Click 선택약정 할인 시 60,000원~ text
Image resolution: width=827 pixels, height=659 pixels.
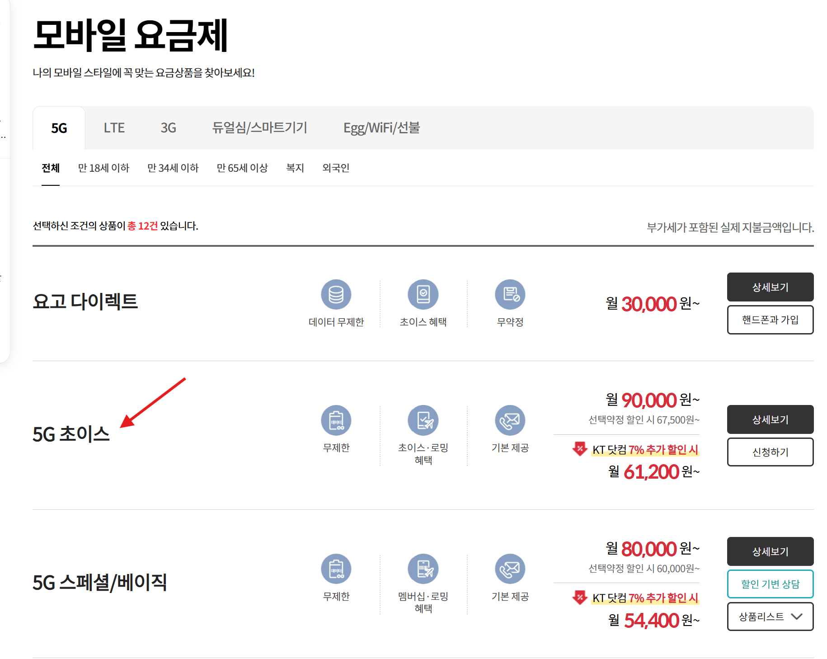644,569
